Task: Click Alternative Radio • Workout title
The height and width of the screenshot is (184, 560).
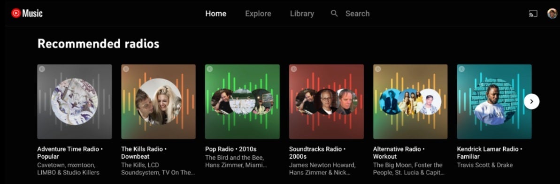Action: point(399,153)
